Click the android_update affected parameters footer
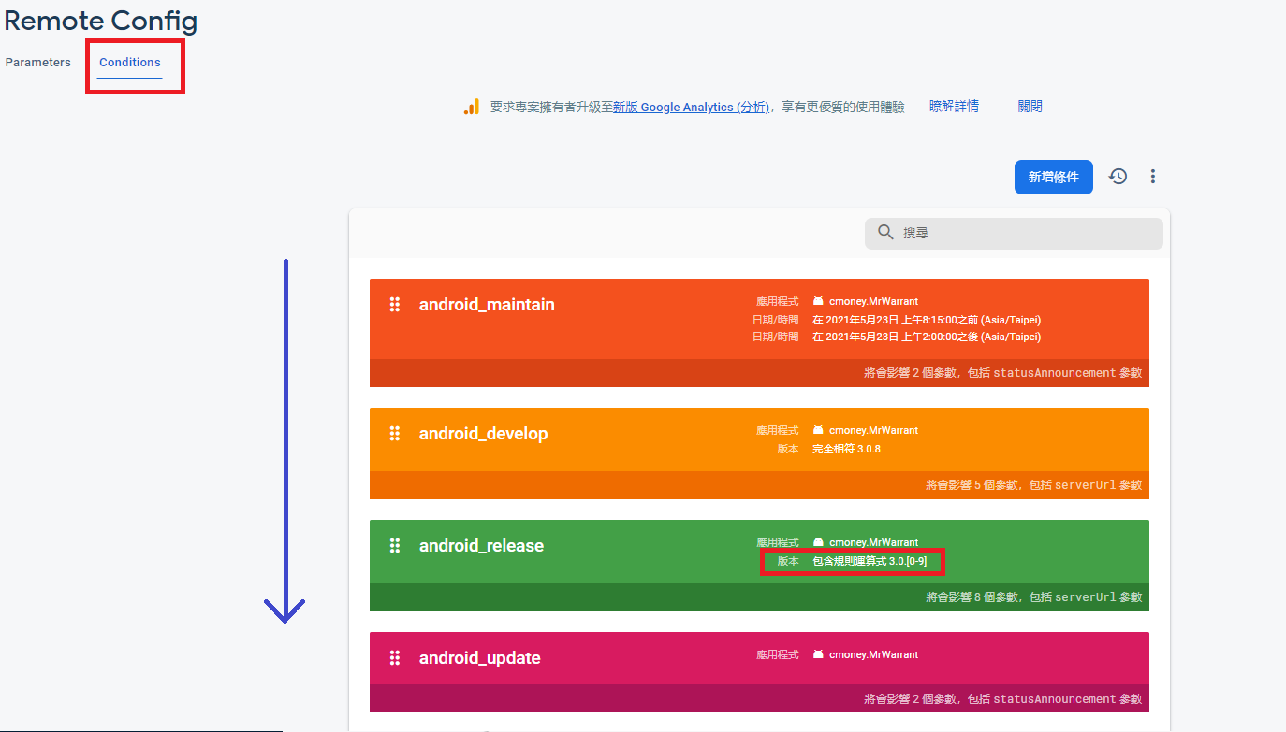Viewport: 1286px width, 732px height. [x=1002, y=698]
